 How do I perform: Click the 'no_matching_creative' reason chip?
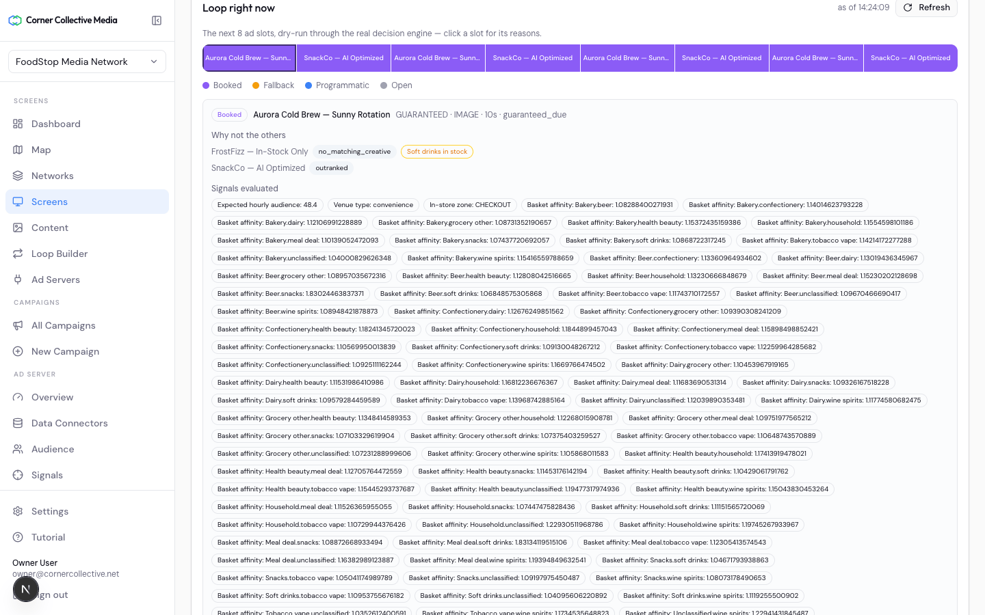coord(354,152)
